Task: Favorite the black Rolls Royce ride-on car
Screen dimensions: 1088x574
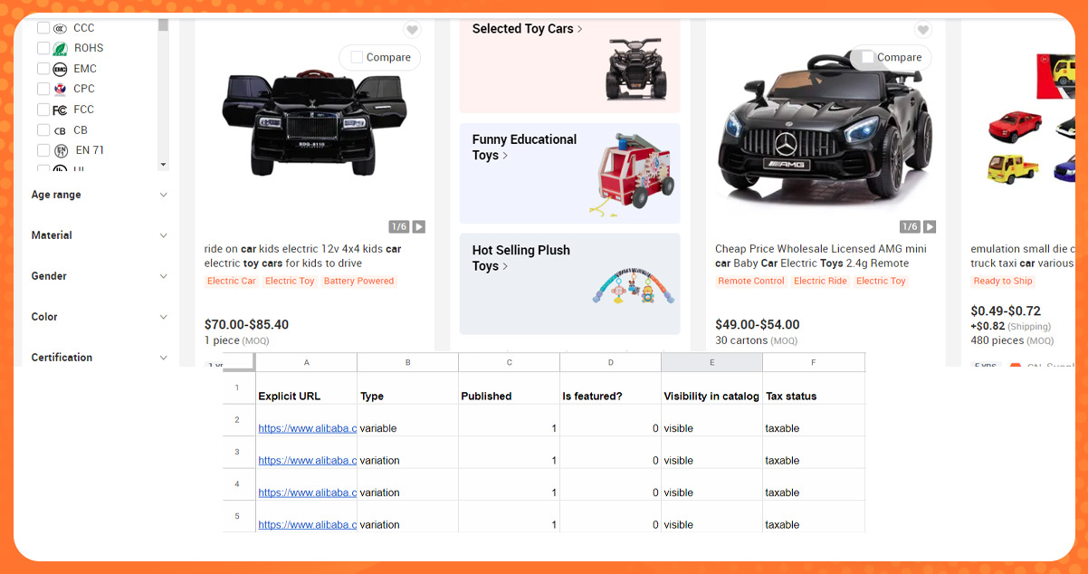Action: point(412,30)
